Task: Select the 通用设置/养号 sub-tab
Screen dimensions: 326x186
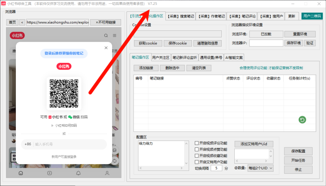Action: (211, 58)
